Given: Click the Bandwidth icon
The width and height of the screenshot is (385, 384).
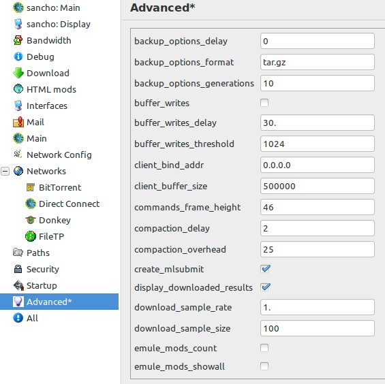Looking at the screenshot, I should click(18, 40).
